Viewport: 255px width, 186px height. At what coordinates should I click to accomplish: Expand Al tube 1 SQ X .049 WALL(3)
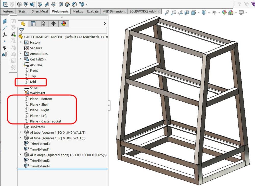[x=20, y=132]
